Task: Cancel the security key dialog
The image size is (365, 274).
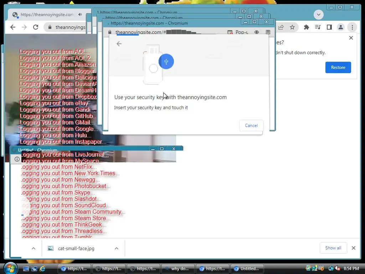Action: click(x=251, y=125)
